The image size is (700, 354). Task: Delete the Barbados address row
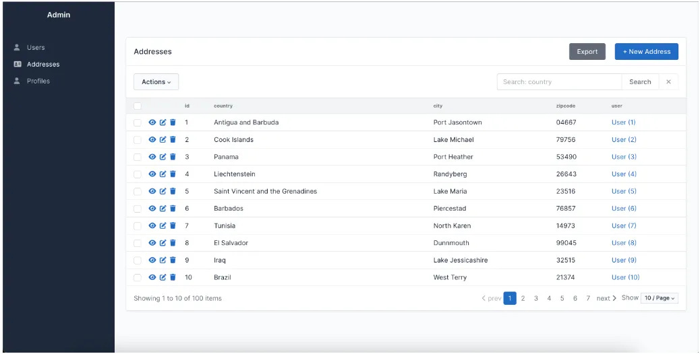coord(173,209)
